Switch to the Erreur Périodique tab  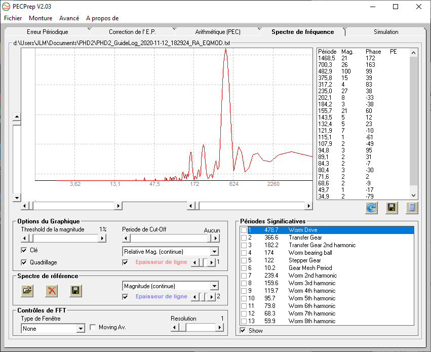[x=47, y=32]
